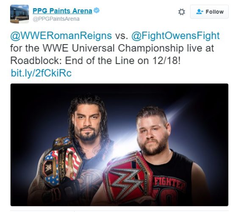Click the WWE Universal Championship tweet line
233x212 pixels.
pos(112,48)
